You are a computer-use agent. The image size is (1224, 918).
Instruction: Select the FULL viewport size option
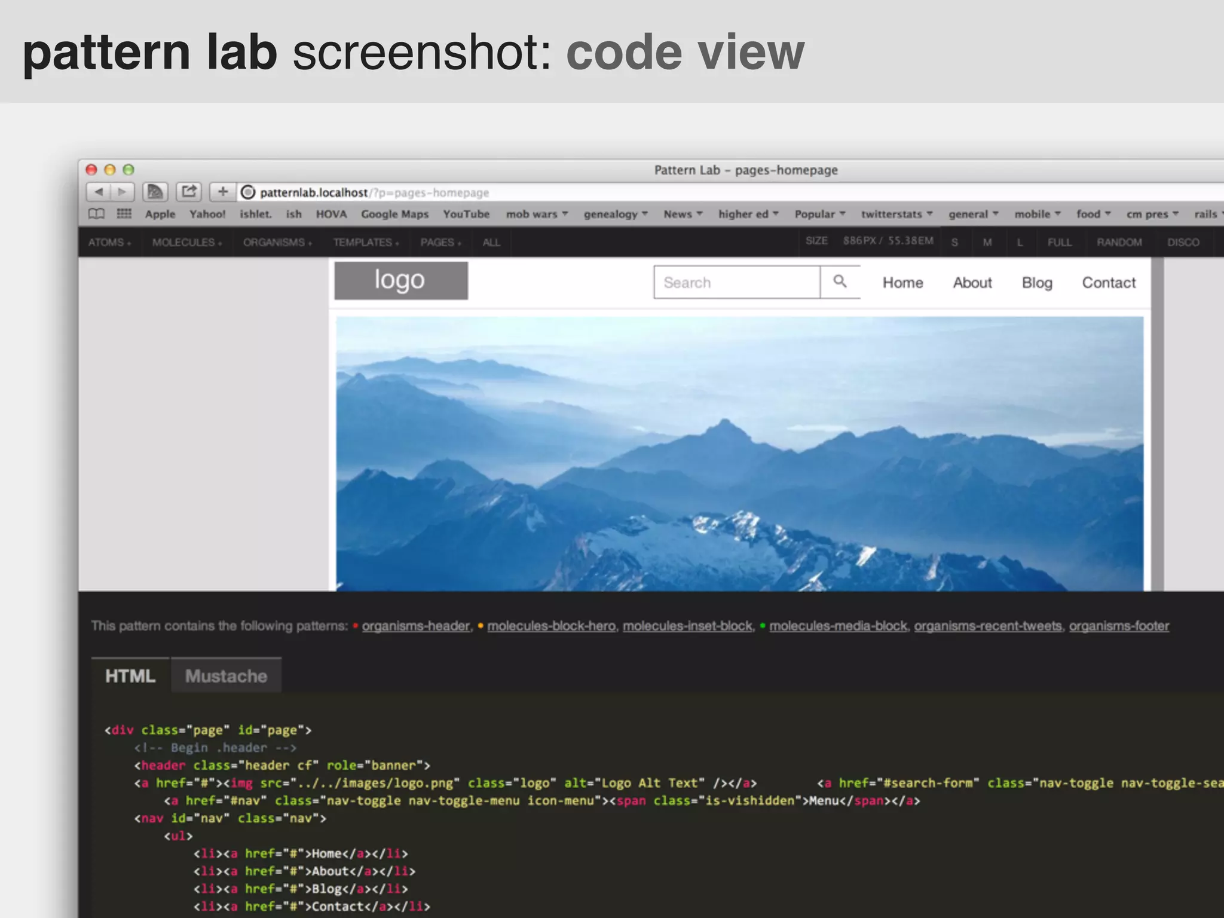click(1059, 243)
